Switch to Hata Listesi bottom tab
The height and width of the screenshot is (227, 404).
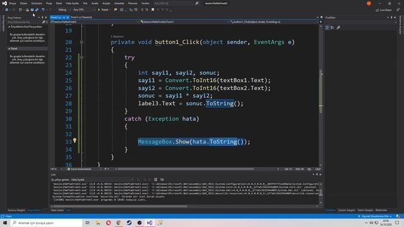(x=57, y=210)
